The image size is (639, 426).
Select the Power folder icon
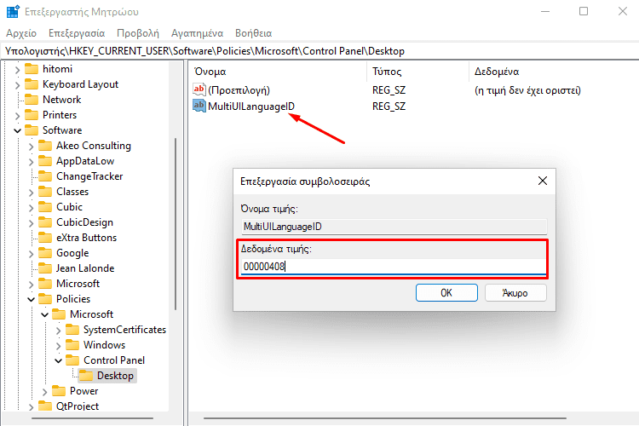click(x=59, y=391)
